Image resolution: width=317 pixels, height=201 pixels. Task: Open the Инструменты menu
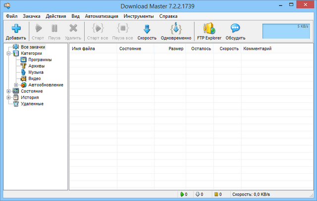point(138,16)
